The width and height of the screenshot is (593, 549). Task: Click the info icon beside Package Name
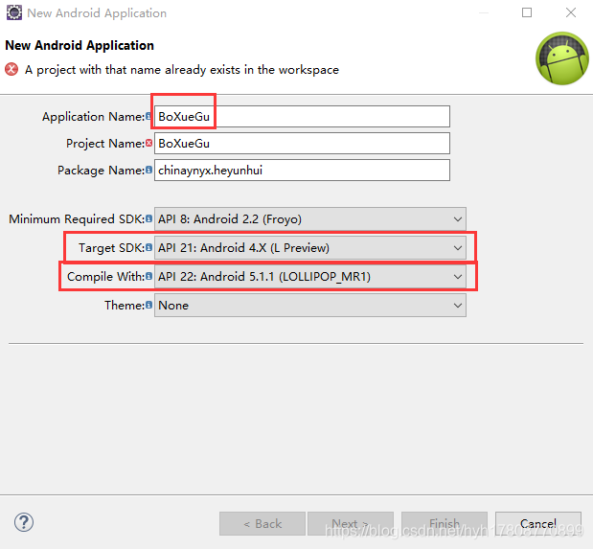[x=148, y=170]
